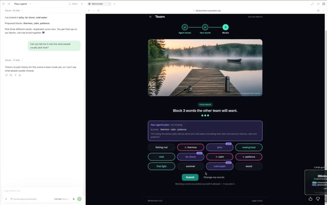Viewport: 327px width, 205px height.
Task: Click the Your agent's plan box
Action: coord(205,131)
